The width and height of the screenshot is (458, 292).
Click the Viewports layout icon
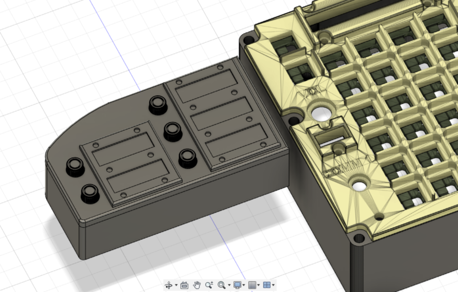click(267, 285)
